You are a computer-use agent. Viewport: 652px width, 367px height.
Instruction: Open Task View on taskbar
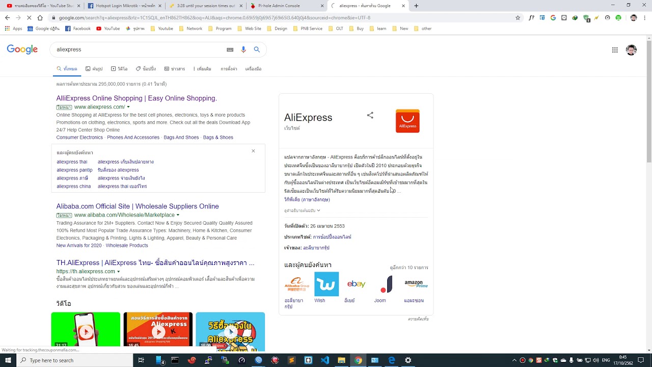coord(141,360)
